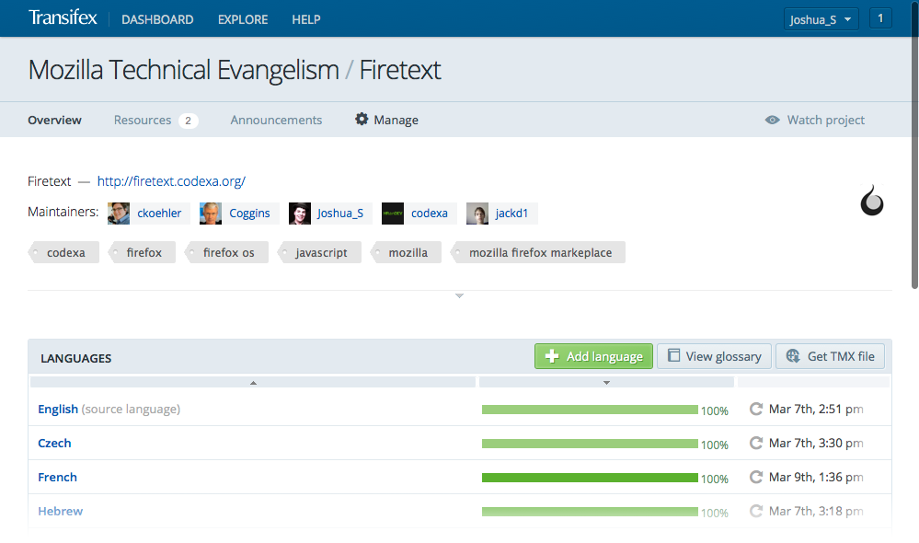Image resolution: width=919 pixels, height=543 pixels.
Task: Add a new language with the green button
Action: pyautogui.click(x=593, y=356)
